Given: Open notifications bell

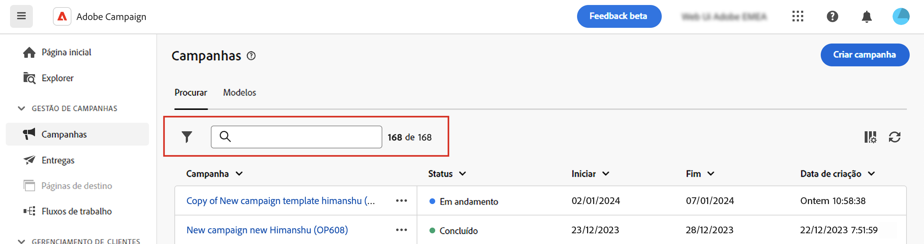Looking at the screenshot, I should (866, 16).
